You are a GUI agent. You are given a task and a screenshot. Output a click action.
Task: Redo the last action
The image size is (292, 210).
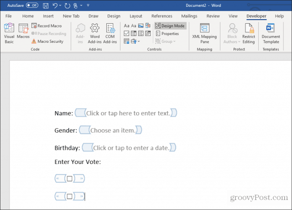[67, 5]
